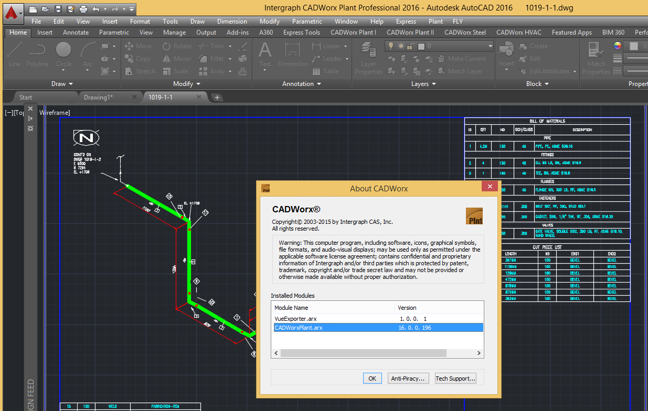
Task: Select the VueExporter.arx module row
Action: (377, 319)
